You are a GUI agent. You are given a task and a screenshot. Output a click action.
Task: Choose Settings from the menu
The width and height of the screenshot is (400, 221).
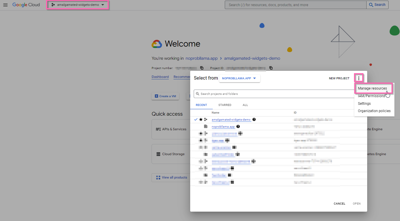(364, 104)
